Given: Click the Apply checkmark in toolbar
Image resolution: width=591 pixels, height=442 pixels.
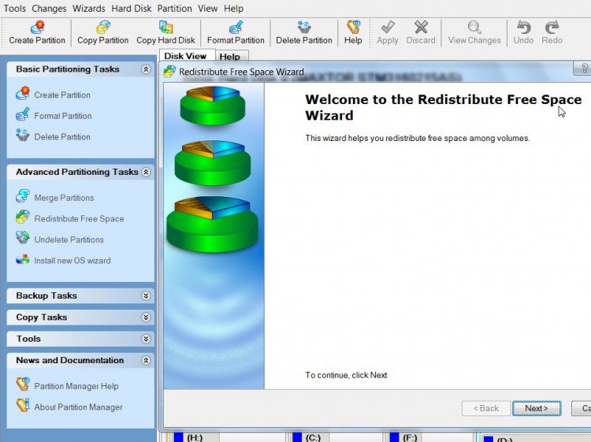Looking at the screenshot, I should pos(388,27).
